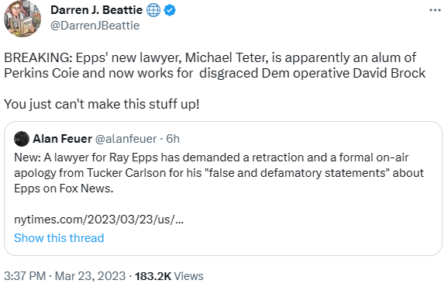The width and height of the screenshot is (448, 294).
Task: Click the globe icon beside Beattie's name
Action: (x=153, y=10)
